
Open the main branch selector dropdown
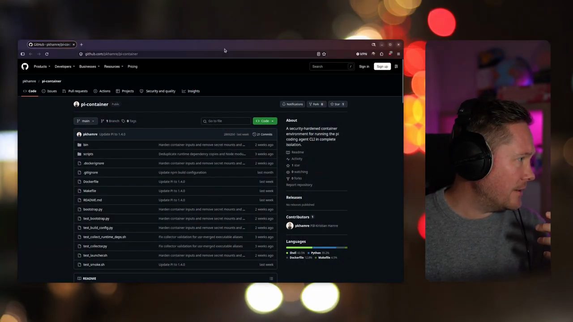pyautogui.click(x=86, y=121)
